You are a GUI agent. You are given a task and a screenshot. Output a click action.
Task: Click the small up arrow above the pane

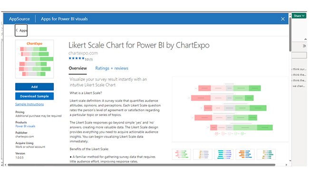click(305, 39)
